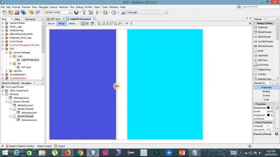Clean and build with hammer-broom icon
Viewport: 280px width, 157px height.
(x=91, y=12)
